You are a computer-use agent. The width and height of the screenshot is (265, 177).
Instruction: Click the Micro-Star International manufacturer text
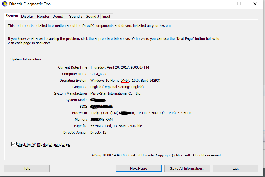click(116, 94)
